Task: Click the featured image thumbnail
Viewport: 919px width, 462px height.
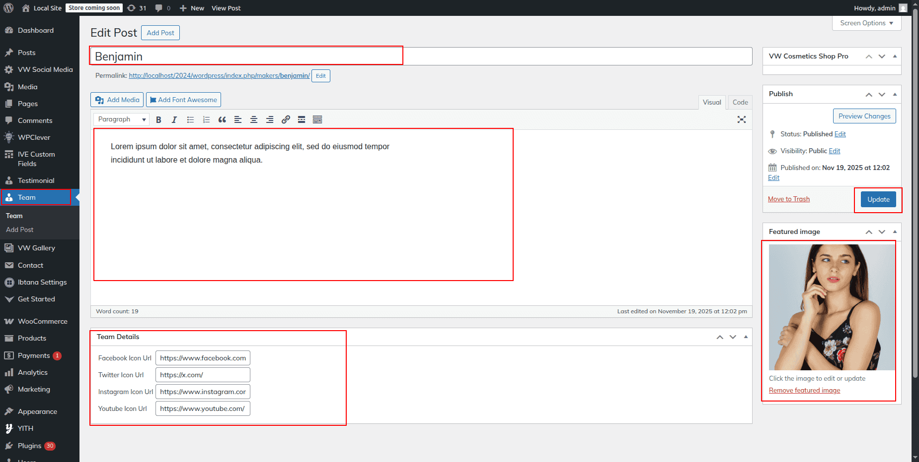Action: (x=831, y=307)
